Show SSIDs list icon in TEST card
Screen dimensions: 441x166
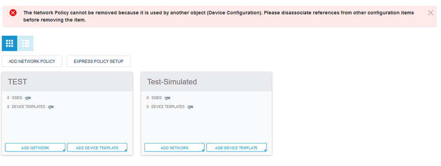28,98
